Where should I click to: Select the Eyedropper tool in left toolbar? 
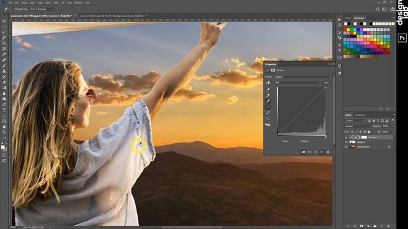coord(4,54)
